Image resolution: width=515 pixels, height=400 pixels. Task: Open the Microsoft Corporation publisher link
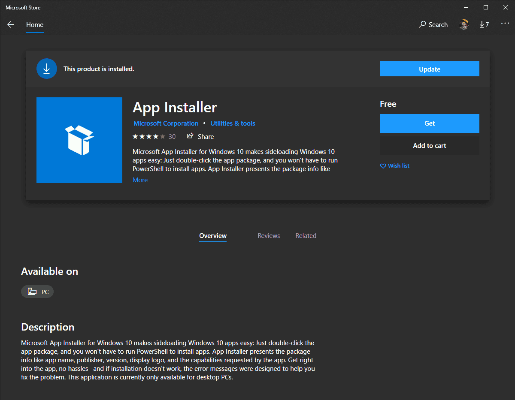[166, 123]
